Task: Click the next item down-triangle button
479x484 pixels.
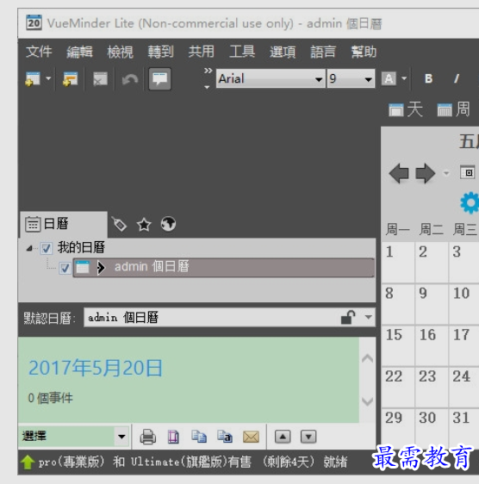Action: coord(308,437)
